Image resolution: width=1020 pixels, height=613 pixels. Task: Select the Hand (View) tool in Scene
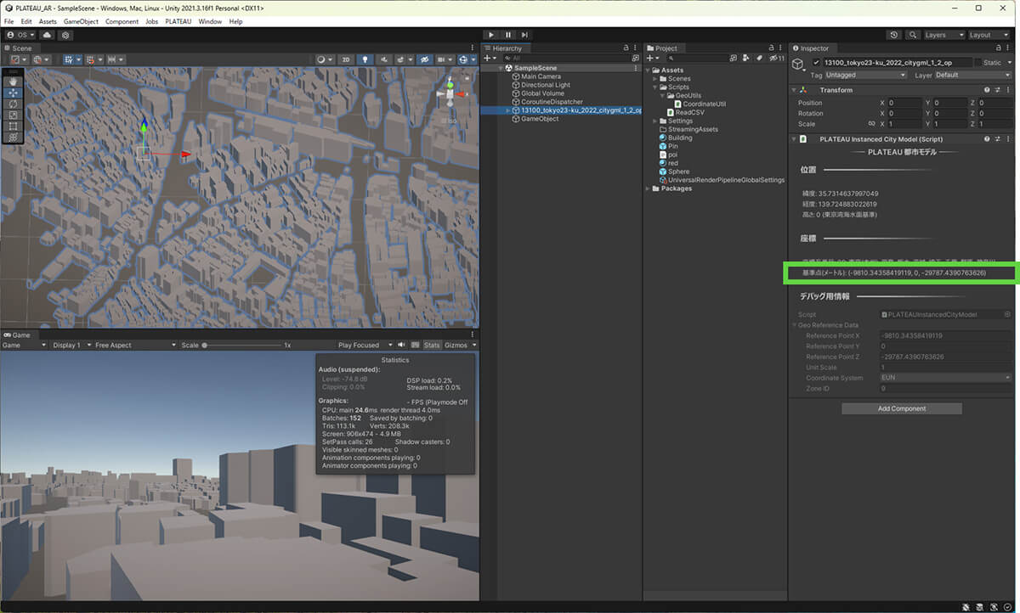(x=13, y=82)
